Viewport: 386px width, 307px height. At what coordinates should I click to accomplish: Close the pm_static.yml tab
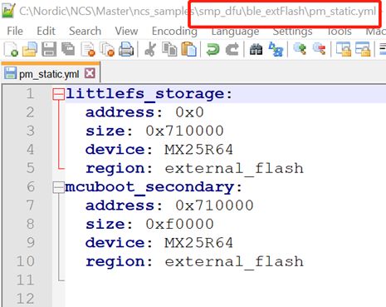click(x=90, y=73)
